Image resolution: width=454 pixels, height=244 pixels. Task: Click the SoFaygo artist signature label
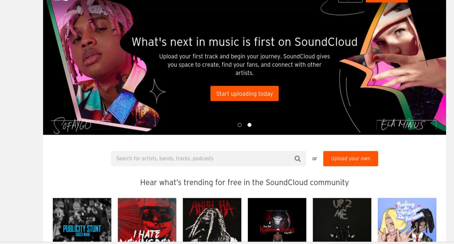tap(72, 126)
